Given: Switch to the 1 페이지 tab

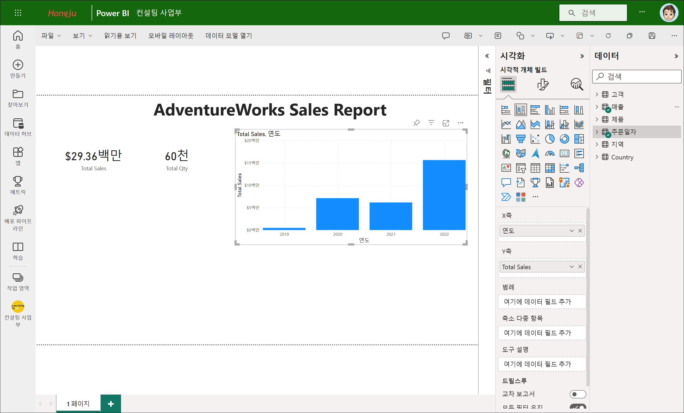Looking at the screenshot, I should (78, 403).
